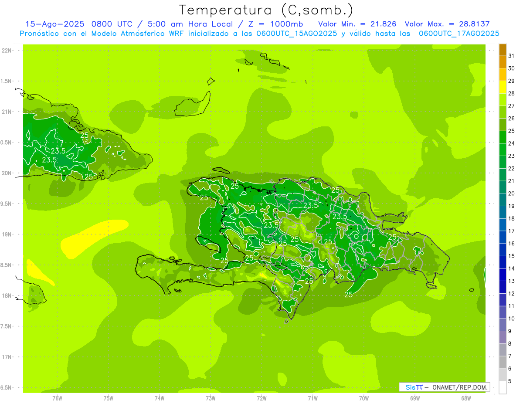Image resolution: width=523 pixels, height=404 pixels.
Task: Click the dark orange colorbar swatch above 31
Action: (x=503, y=50)
